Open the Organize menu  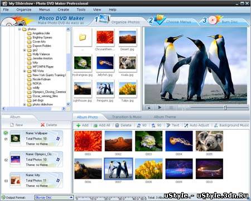pyautogui.click(x=24, y=9)
